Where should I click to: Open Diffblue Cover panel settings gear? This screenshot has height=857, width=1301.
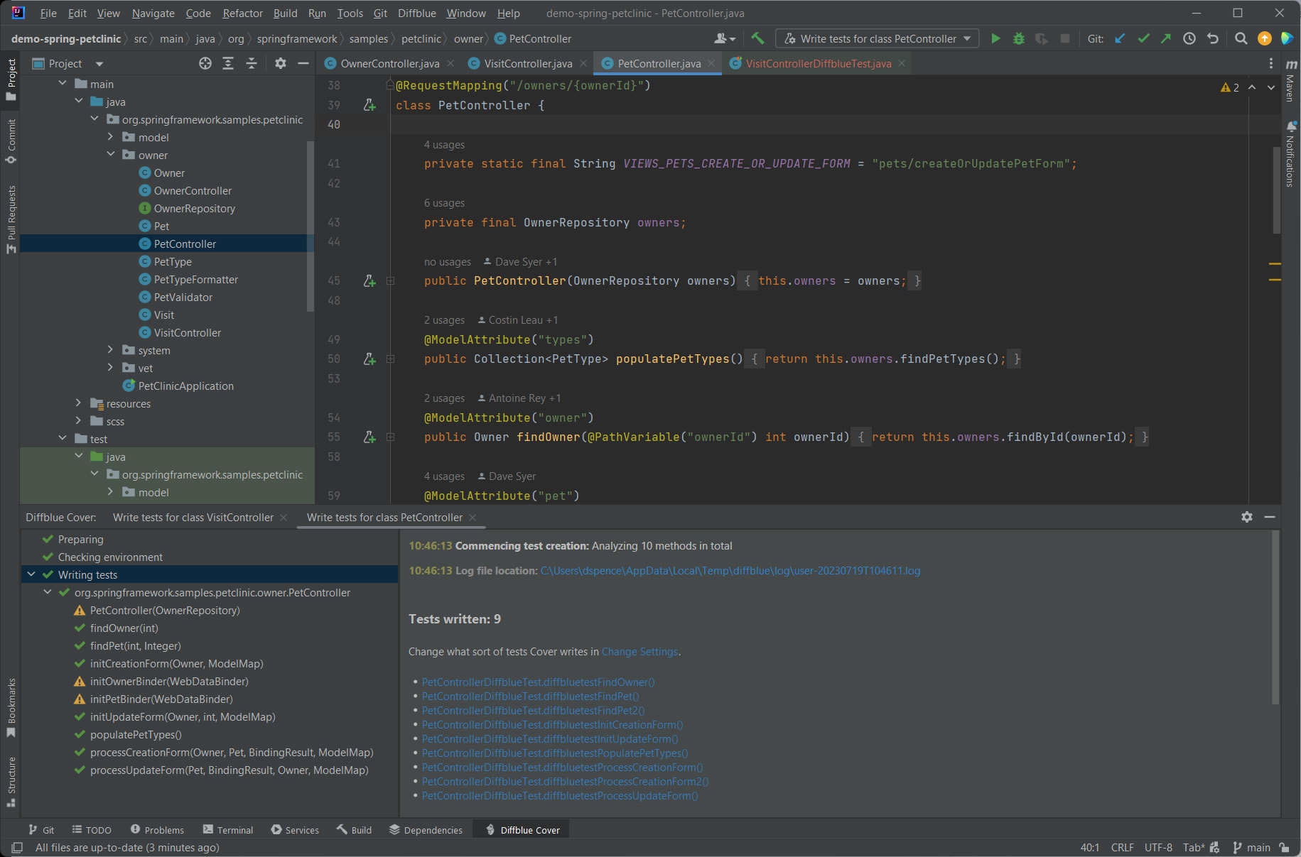click(1246, 517)
